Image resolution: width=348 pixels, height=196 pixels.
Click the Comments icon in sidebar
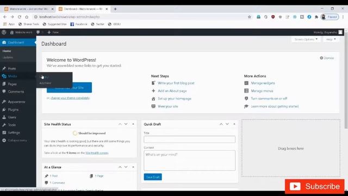pyautogui.click(x=4, y=91)
